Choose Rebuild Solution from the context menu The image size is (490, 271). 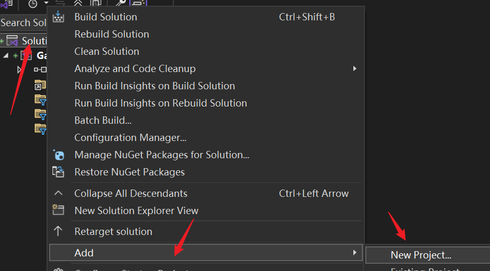pyautogui.click(x=112, y=34)
